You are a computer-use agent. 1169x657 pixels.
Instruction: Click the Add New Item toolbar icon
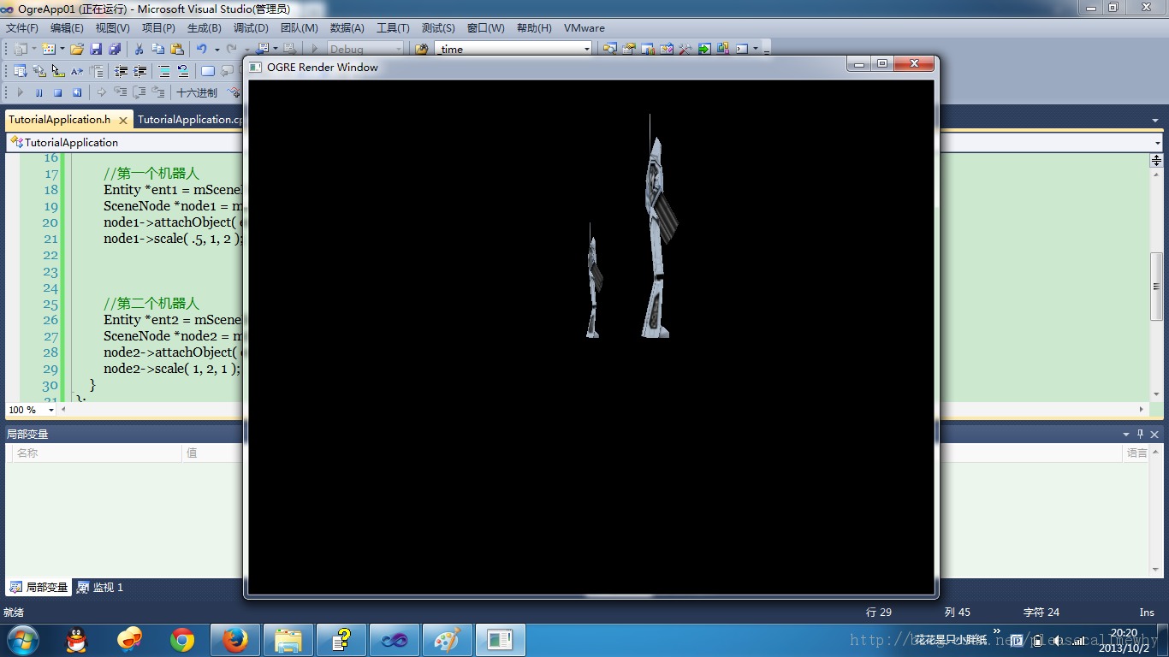(49, 49)
